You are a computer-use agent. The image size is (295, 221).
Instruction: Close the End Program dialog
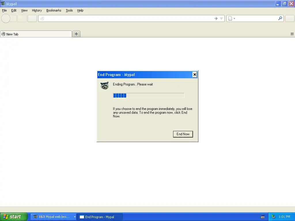194,75
